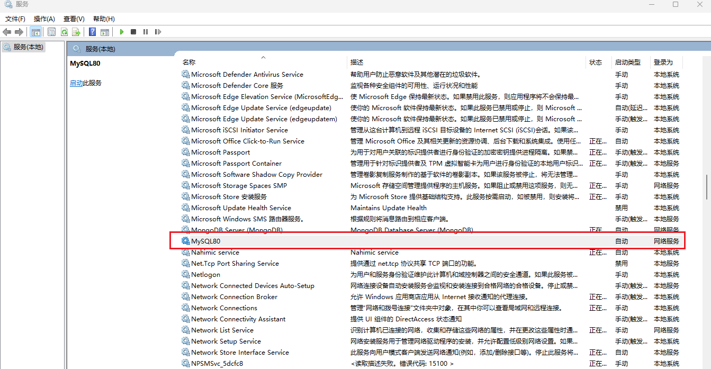Open the Properties icon on toolbar
Image resolution: width=711 pixels, height=369 pixels.
(51, 32)
